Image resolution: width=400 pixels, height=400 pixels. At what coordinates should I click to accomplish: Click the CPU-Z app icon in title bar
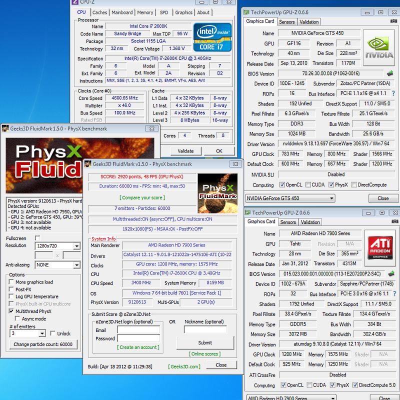74,2
